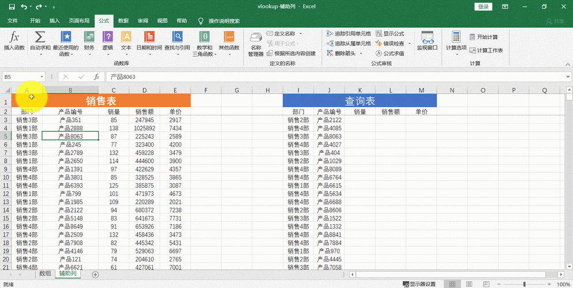This screenshot has width=573, height=288.
Task: Open Calculation Options (计算选项)
Action: tap(456, 43)
